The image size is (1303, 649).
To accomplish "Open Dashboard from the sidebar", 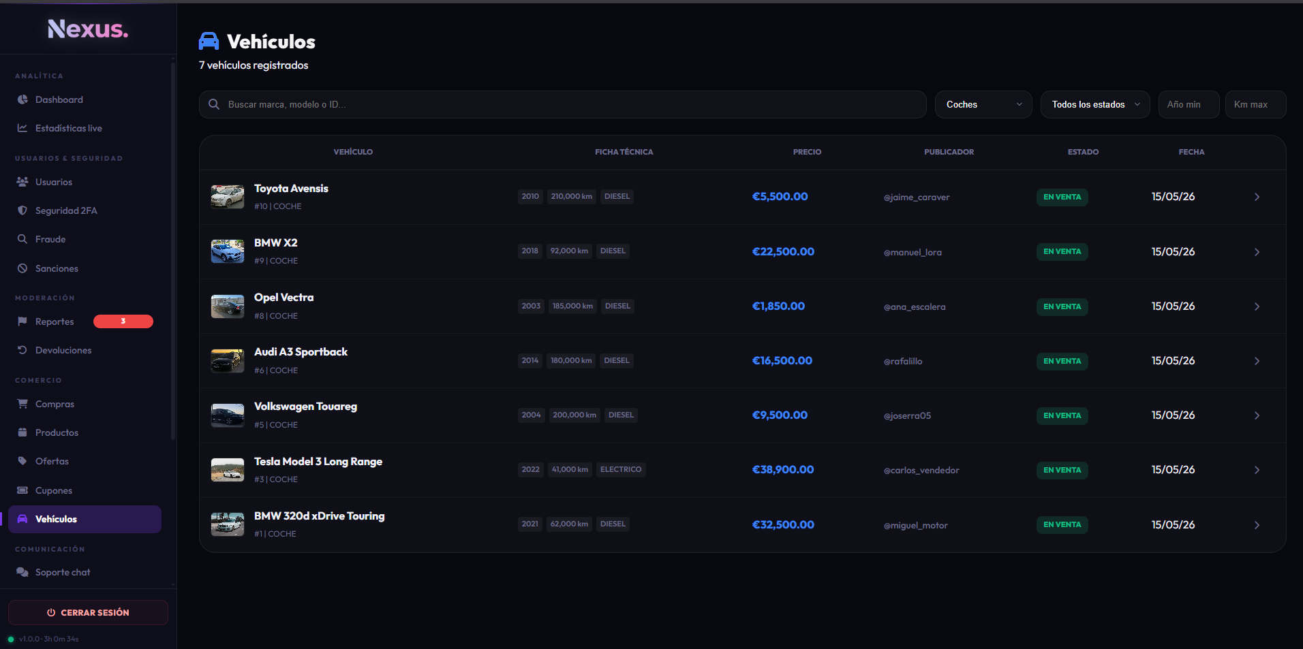I will point(85,99).
